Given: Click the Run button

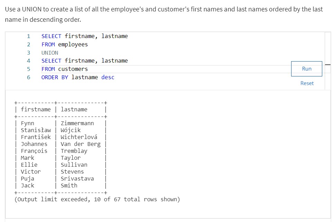Looking at the screenshot, I should point(306,68).
